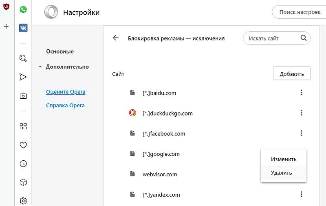This screenshot has height=206, width=326.
Task: Select Удалить in the context menu
Action: [x=284, y=173]
